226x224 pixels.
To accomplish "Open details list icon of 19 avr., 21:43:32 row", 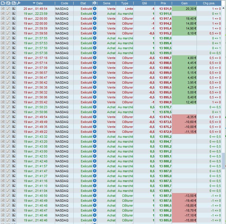I will pyautogui.click(x=14, y=136).
